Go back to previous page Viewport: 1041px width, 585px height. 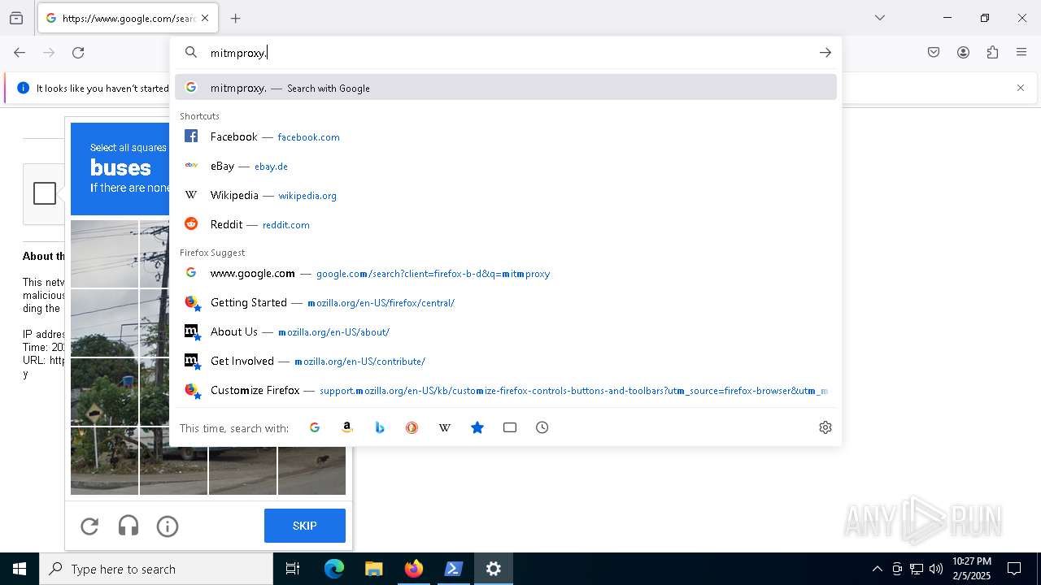pos(20,53)
